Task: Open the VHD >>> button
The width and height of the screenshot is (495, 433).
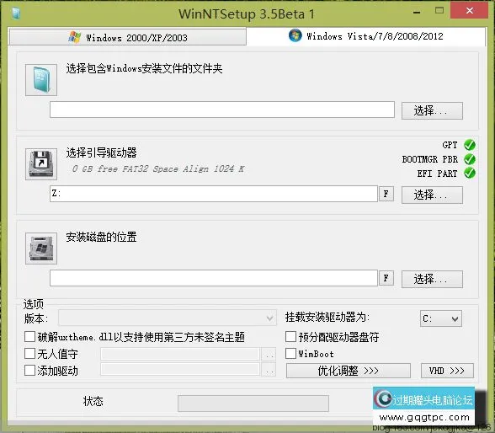Action: point(447,371)
